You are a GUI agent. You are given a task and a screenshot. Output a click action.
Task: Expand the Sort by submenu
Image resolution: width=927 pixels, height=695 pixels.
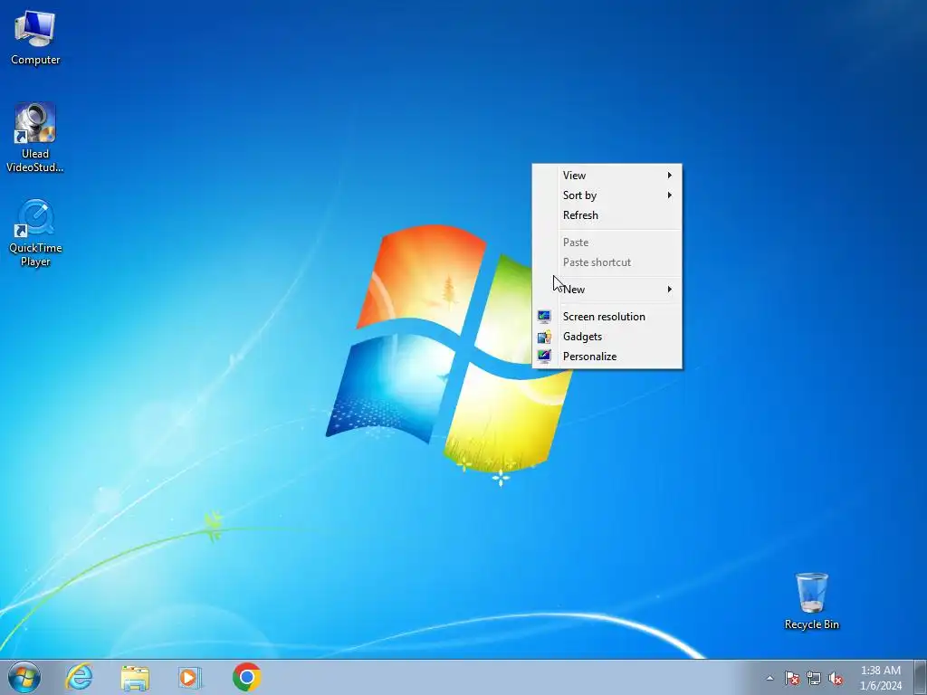[x=607, y=195]
